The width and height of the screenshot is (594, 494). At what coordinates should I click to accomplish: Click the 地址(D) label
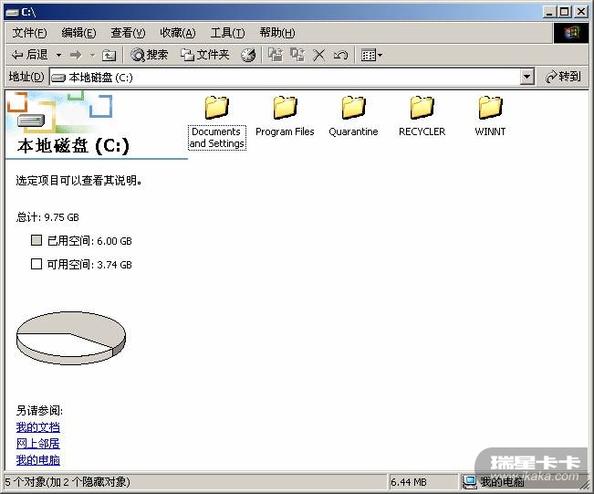tap(26, 77)
